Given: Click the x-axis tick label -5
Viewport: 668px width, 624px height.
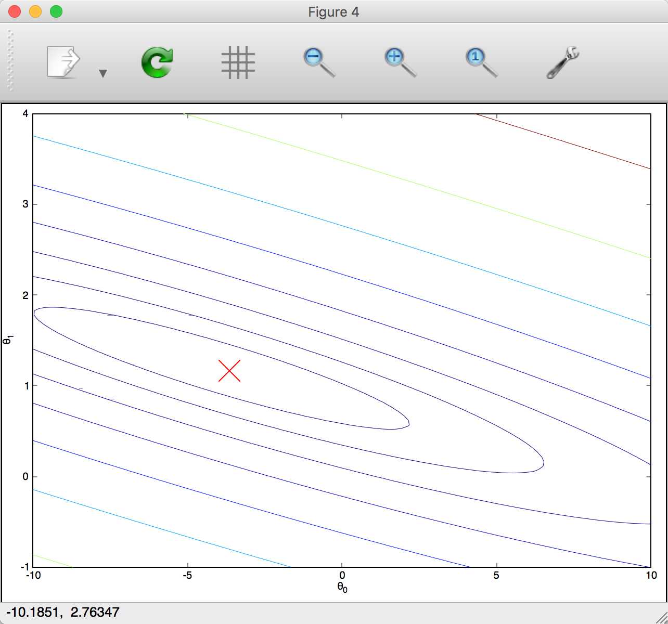Looking at the screenshot, I should (x=187, y=575).
